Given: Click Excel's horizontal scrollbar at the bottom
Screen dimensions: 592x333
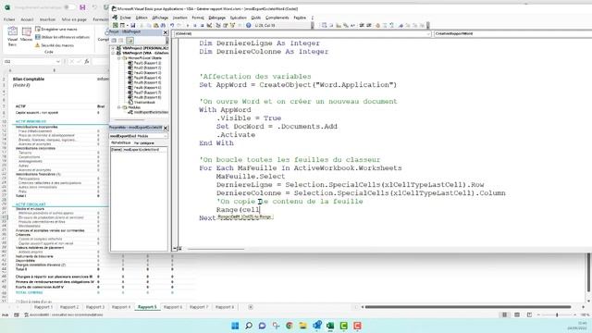Looking at the screenshot, I should (468, 307).
